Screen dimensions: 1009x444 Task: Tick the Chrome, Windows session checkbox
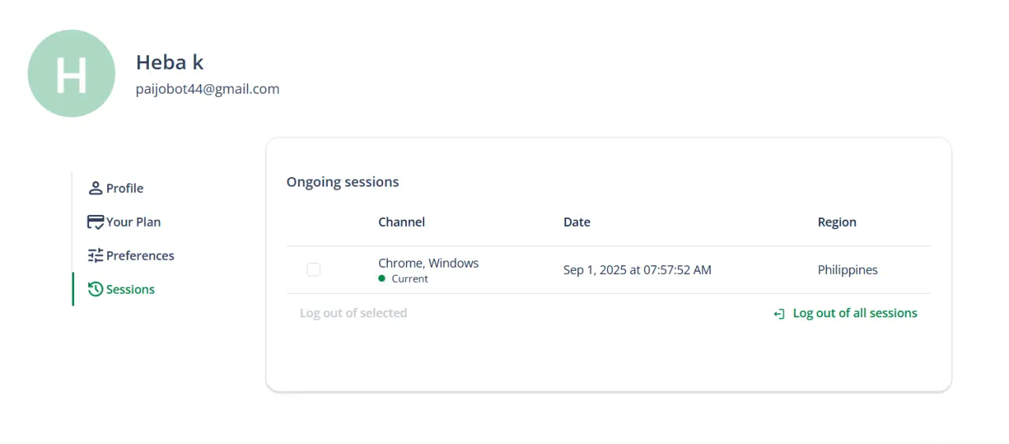314,270
